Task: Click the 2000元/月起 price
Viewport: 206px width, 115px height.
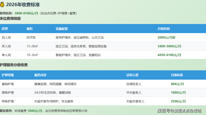Action: (166, 37)
